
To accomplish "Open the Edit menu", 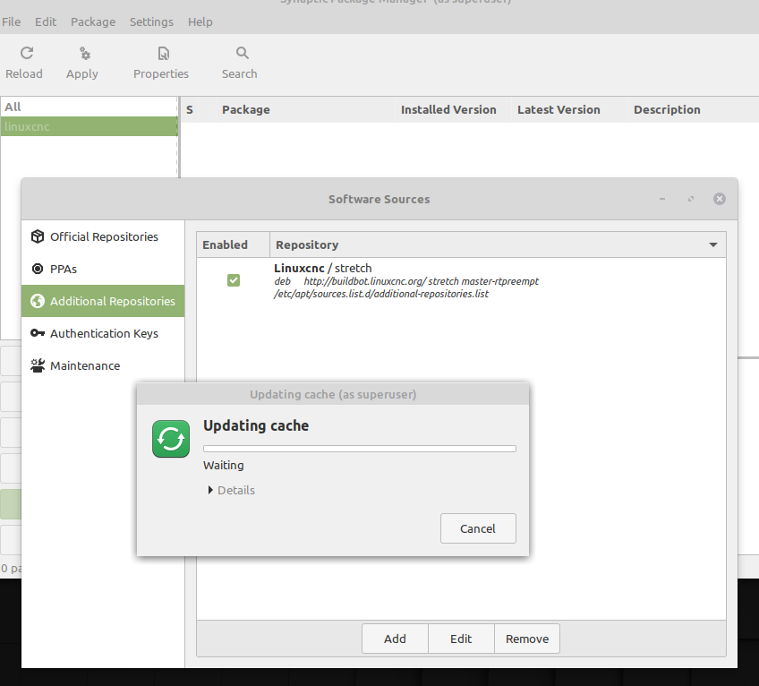I will pyautogui.click(x=46, y=21).
